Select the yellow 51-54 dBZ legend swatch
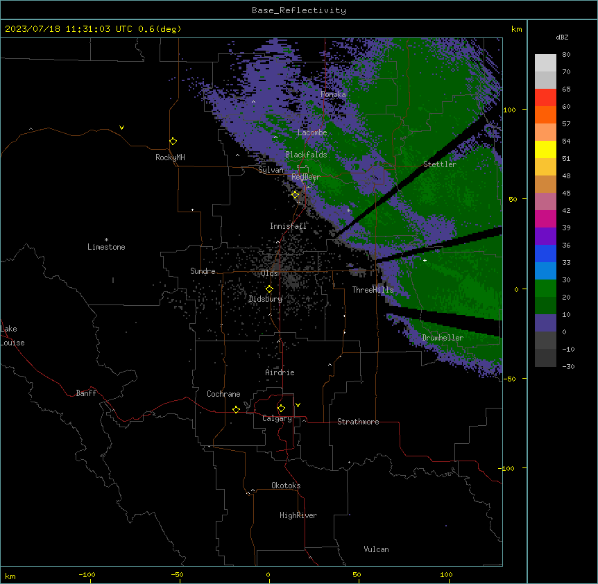This screenshot has width=598, height=584. (x=545, y=149)
